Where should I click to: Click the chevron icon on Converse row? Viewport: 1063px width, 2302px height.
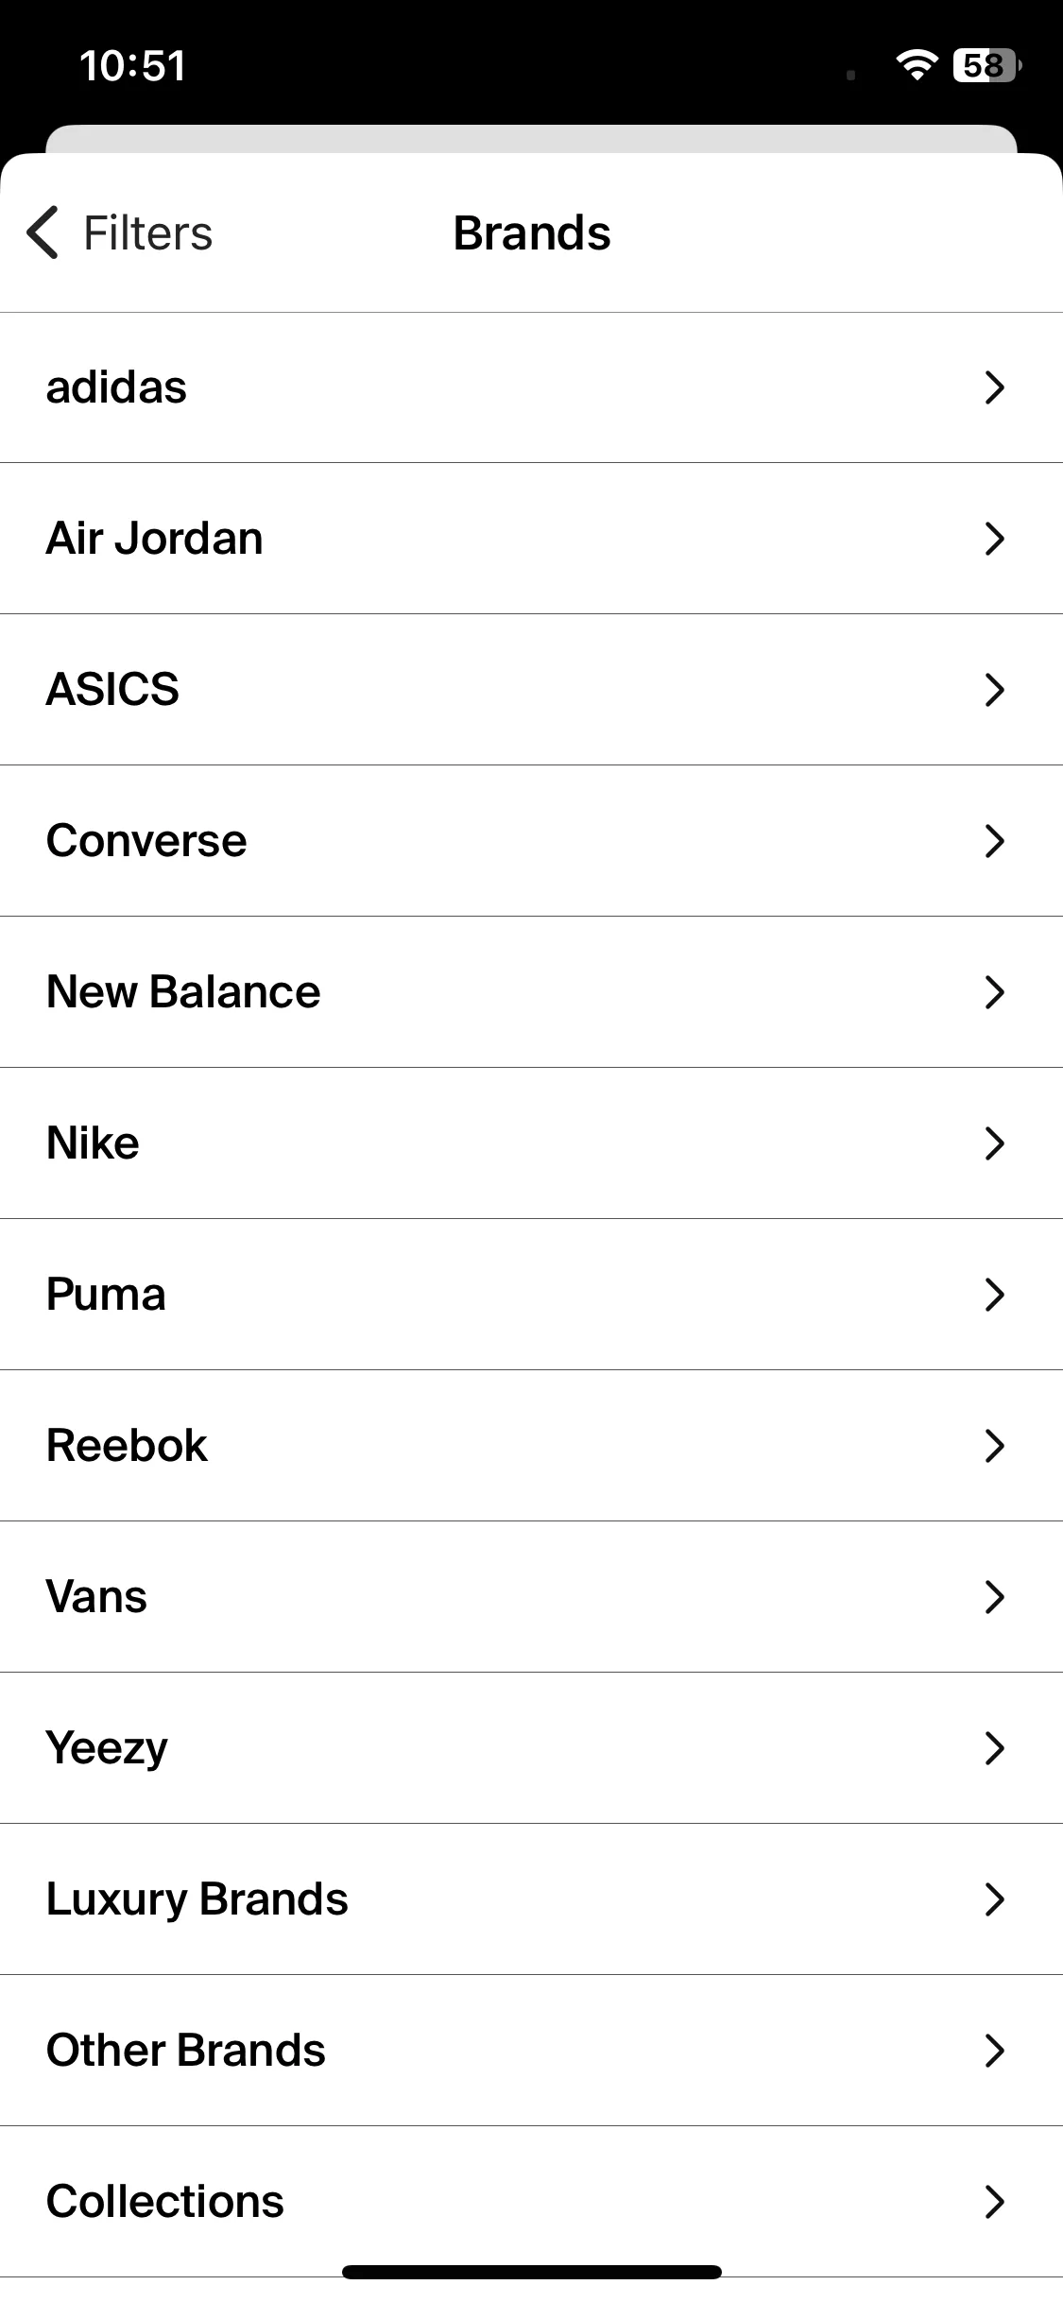[994, 841]
